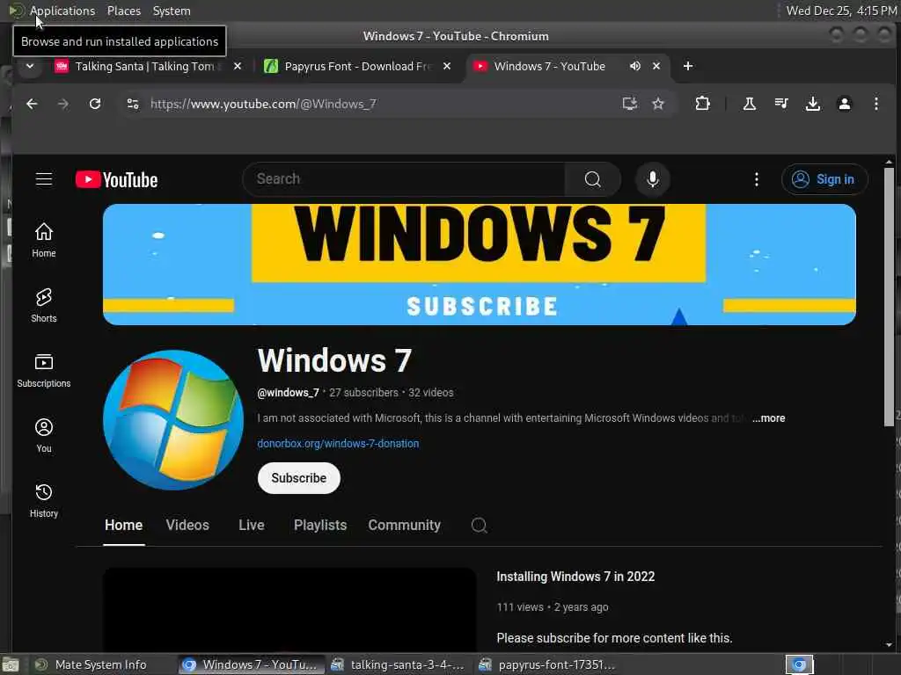
Task: Open the channel Live tab
Action: [251, 526]
